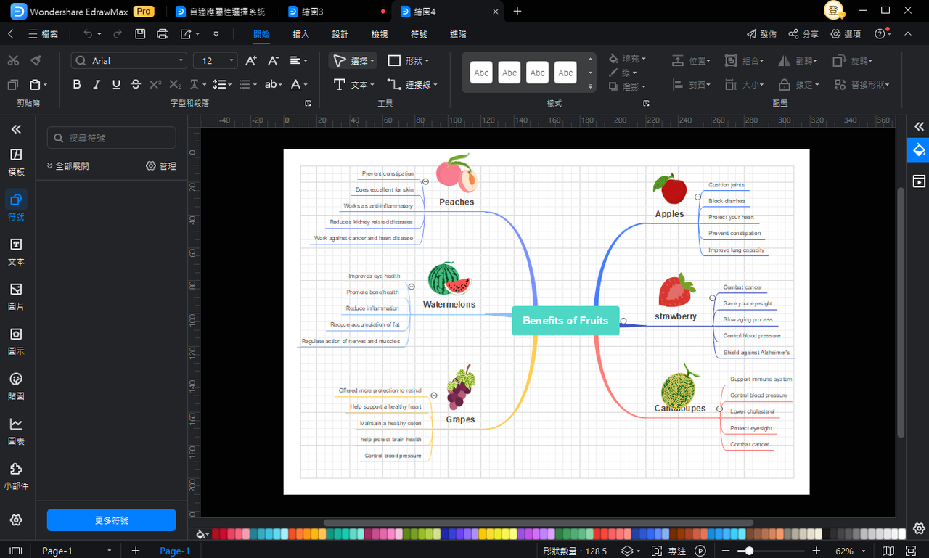Collapse the Peaches branch toggle
Image resolution: width=929 pixels, height=558 pixels.
coord(425,181)
